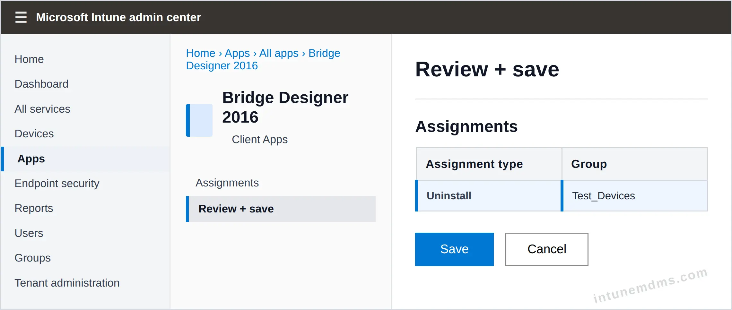Click the Bridge Designer 2016 app title
The image size is (732, 310).
pyautogui.click(x=285, y=107)
